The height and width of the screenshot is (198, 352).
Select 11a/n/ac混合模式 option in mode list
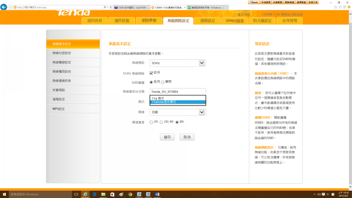click(x=177, y=102)
